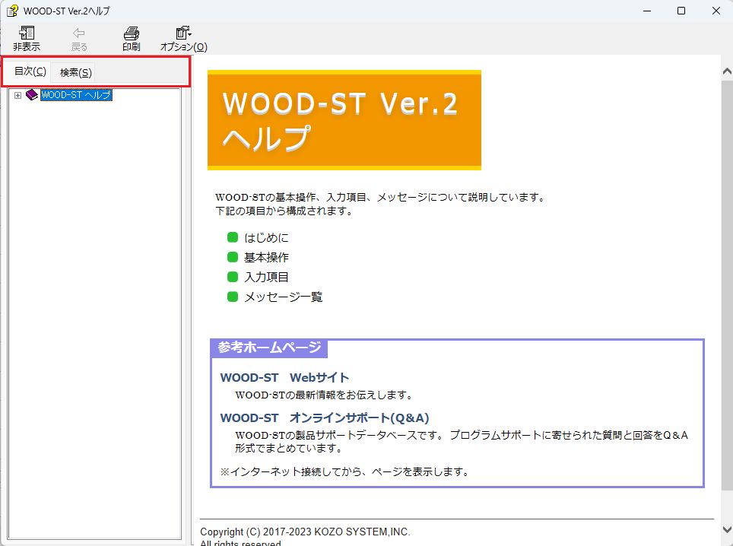Print the topic using 印刷 icon
733x546 pixels.
click(x=131, y=33)
